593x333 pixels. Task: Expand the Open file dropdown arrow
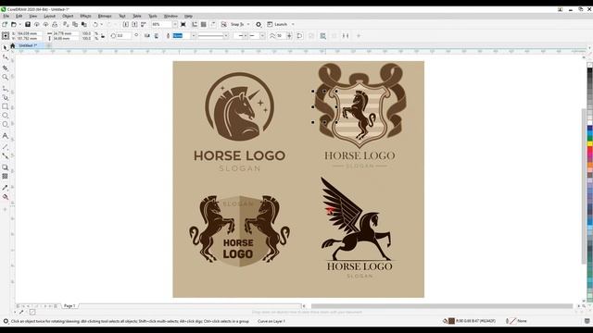(19, 24)
